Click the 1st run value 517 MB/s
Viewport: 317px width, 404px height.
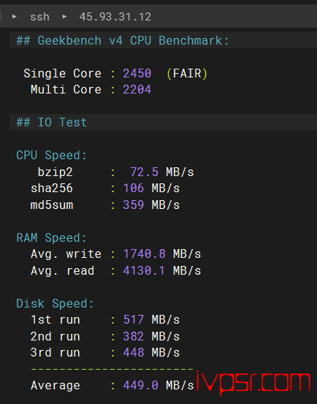click(x=151, y=320)
